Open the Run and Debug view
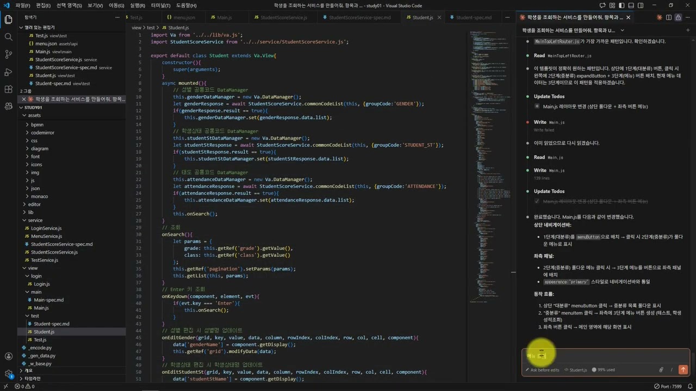 (x=8, y=72)
